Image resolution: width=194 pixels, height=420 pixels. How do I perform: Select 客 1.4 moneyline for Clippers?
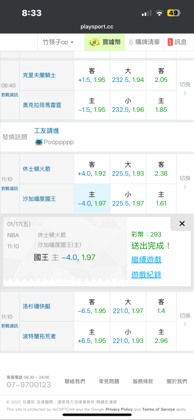(161, 307)
